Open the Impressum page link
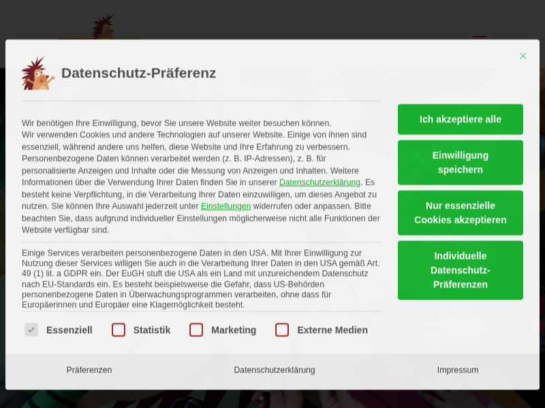Image resolution: width=545 pixels, height=408 pixels. coord(458,370)
